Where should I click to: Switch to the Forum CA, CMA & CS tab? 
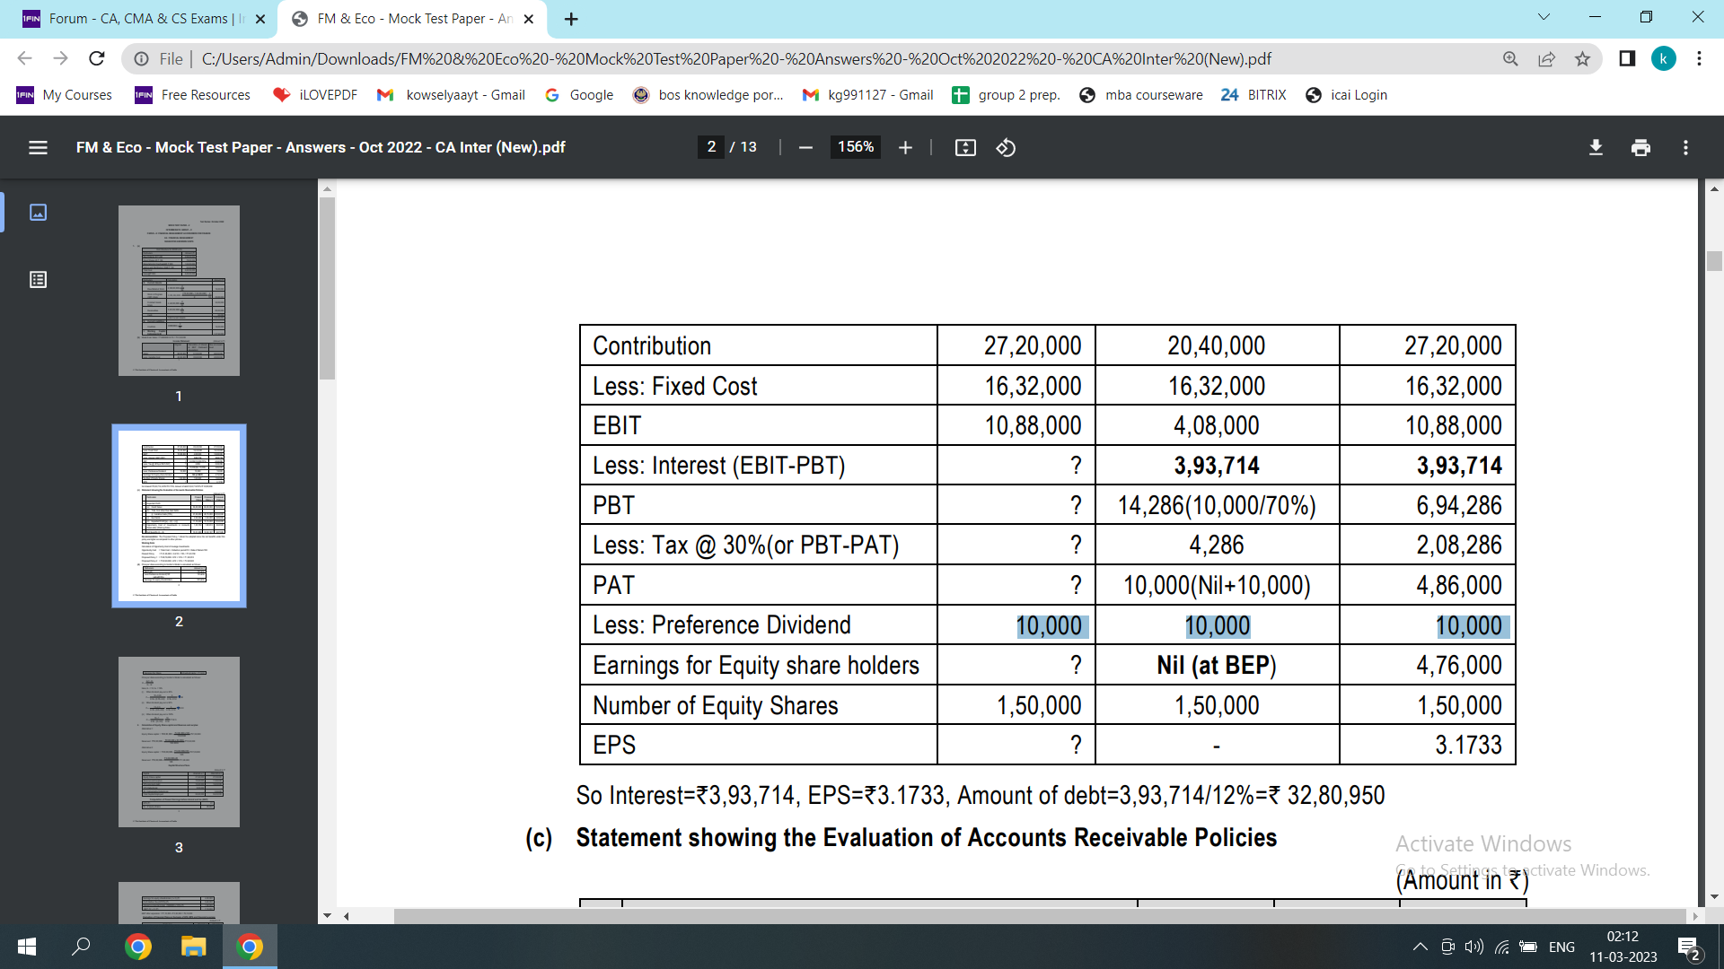[139, 19]
